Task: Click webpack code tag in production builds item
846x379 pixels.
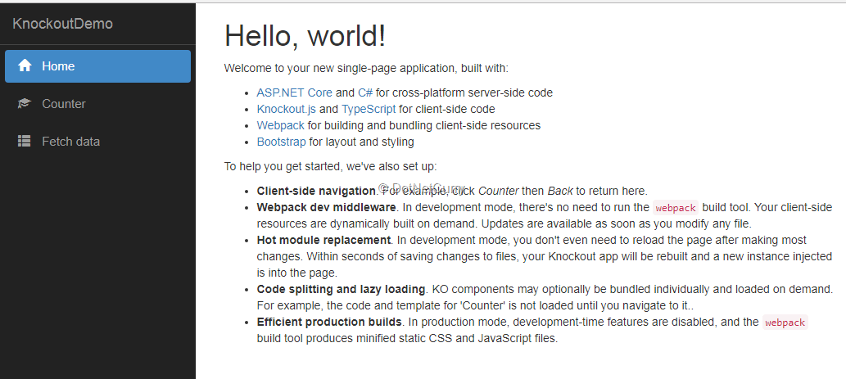Action: pos(785,323)
